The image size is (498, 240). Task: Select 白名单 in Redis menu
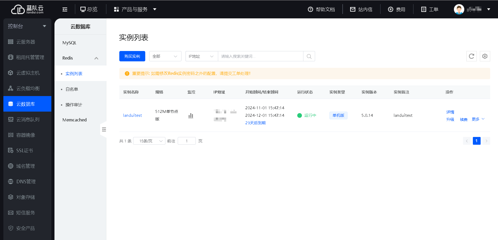[72, 89]
